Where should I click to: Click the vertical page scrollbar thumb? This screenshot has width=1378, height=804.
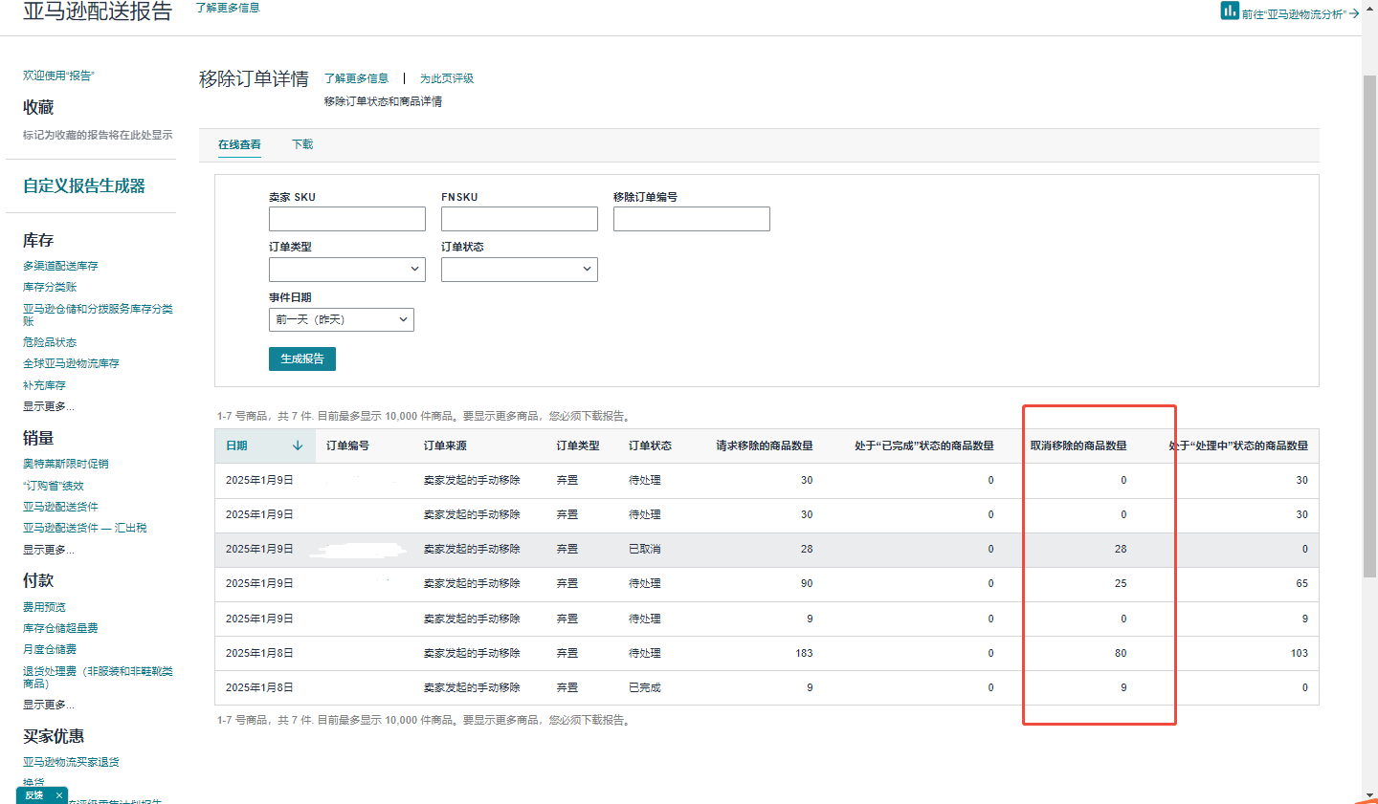click(1369, 325)
